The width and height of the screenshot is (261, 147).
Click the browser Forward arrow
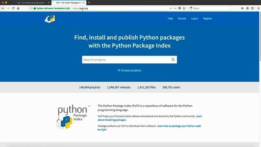coord(8,8)
